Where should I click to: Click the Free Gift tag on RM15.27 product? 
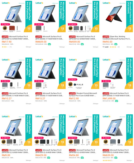tap(39, 81)
